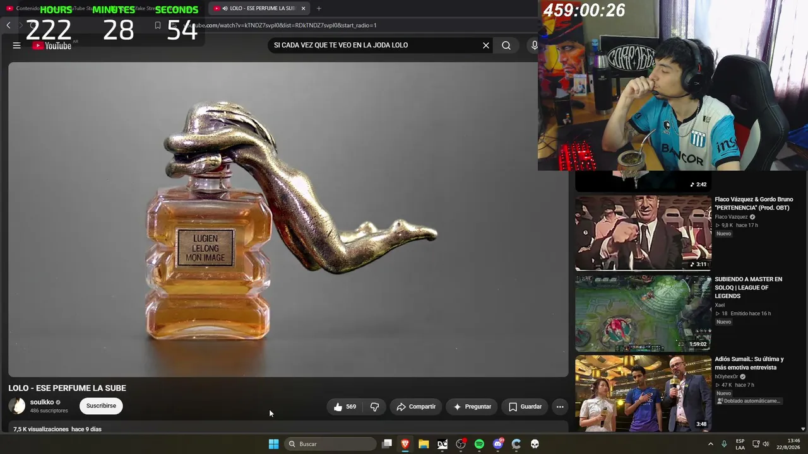Open the Preguntar AI assistant

coord(472,407)
